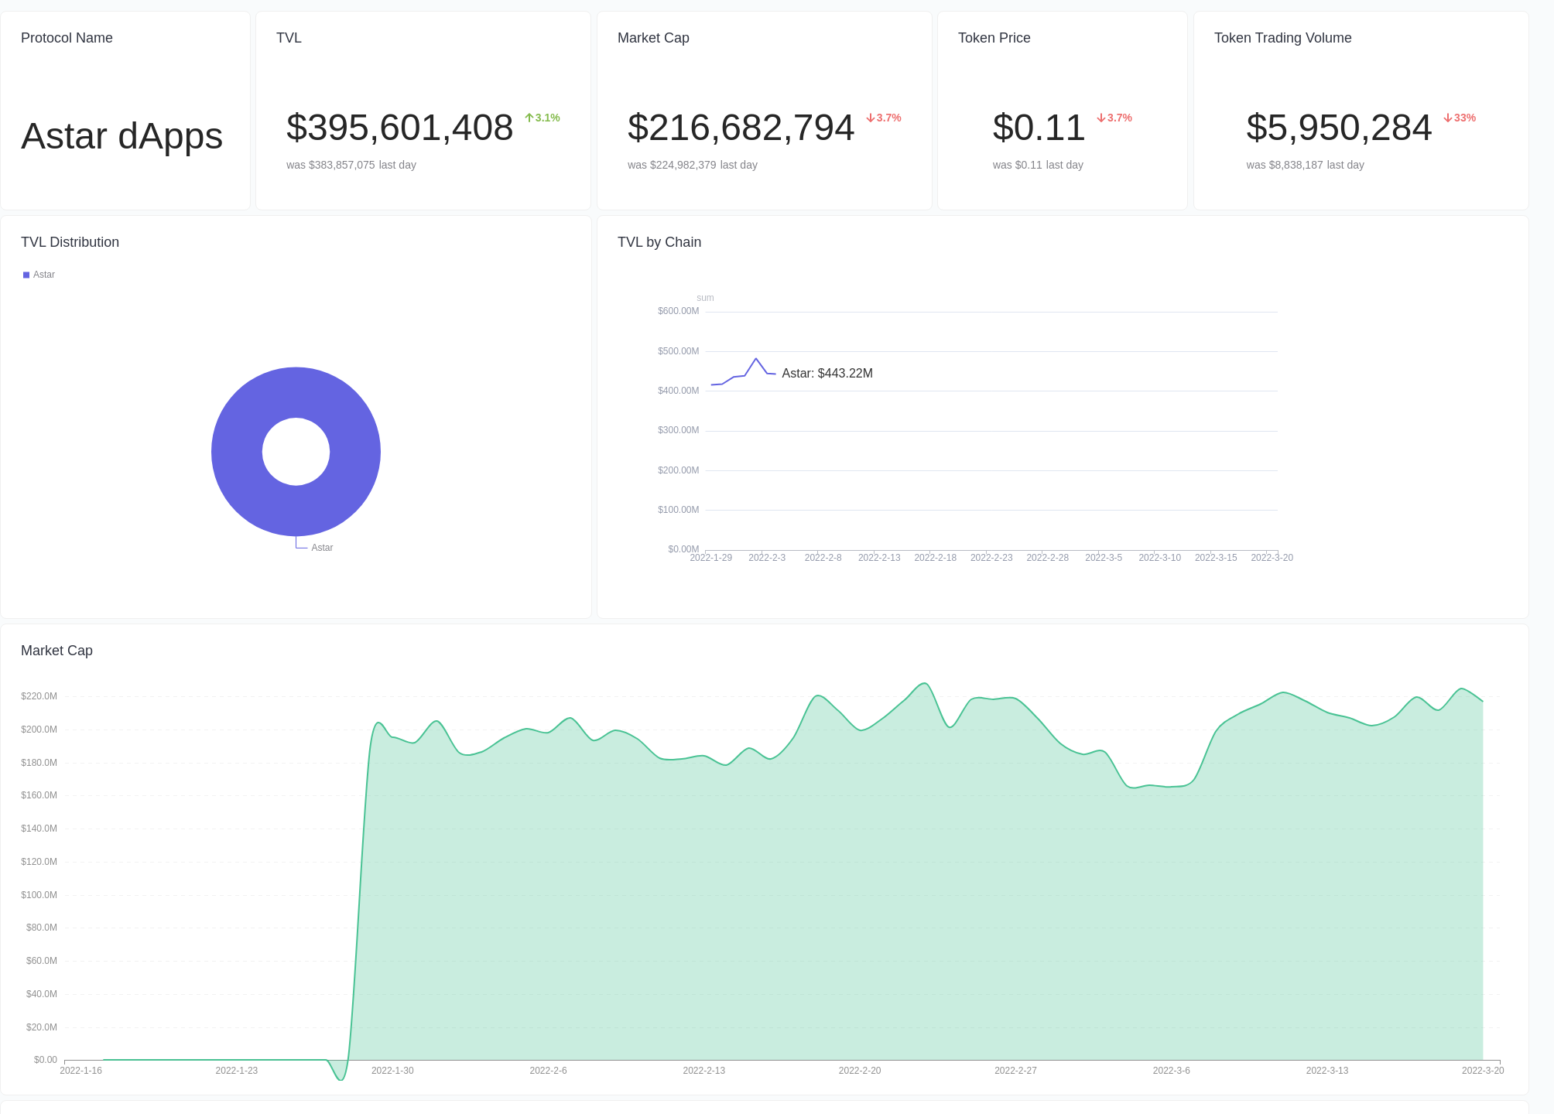Click the $220.0M gridline label on Market Cap chart
The height and width of the screenshot is (1114, 1554).
[39, 695]
